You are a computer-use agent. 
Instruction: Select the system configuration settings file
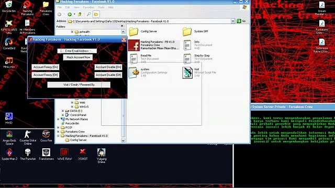click(148, 73)
